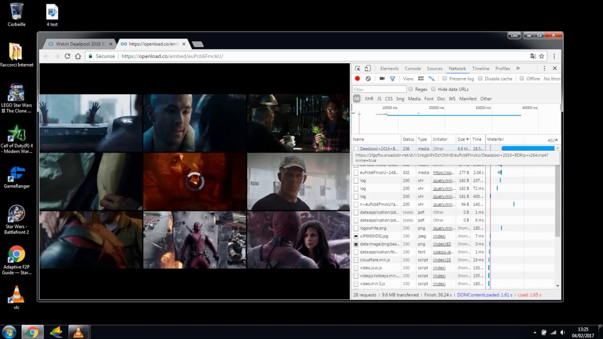Image resolution: width=603 pixels, height=339 pixels.
Task: Open the Sources tab
Action: 434,68
